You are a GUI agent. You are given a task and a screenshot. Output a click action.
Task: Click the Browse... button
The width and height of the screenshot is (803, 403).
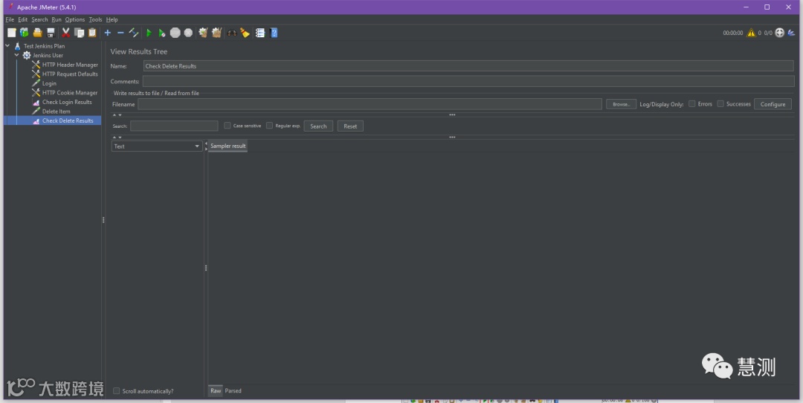(621, 104)
